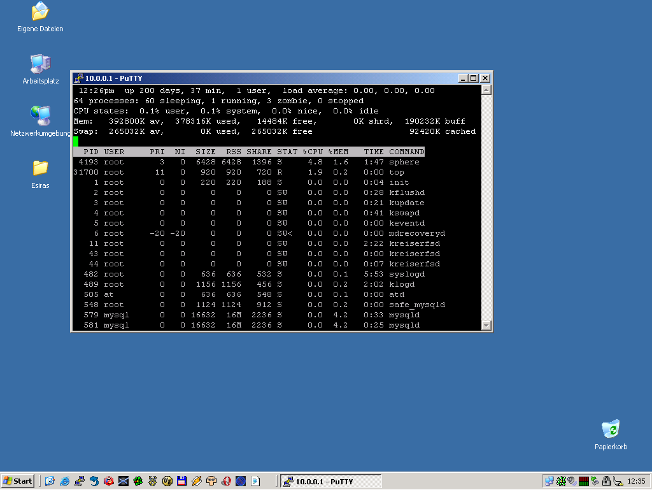This screenshot has height=490, width=652.
Task: Click the modem icon in the system tray
Action: click(617, 481)
